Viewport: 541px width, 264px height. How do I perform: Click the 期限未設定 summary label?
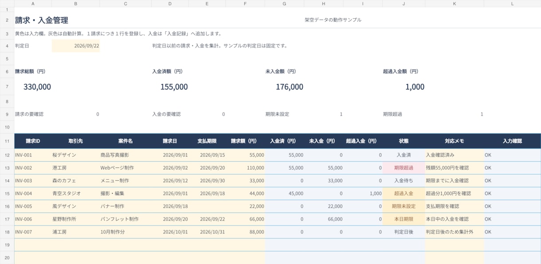(x=277, y=114)
